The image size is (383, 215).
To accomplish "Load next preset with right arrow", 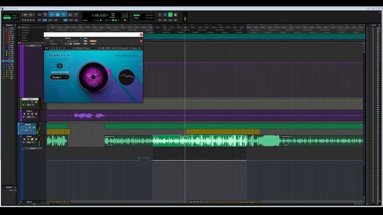I will click(x=108, y=48).
